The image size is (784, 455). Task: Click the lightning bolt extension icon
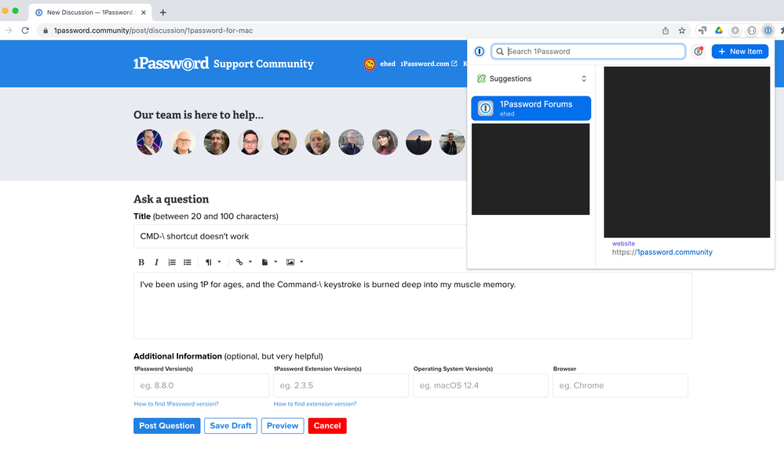(x=735, y=31)
